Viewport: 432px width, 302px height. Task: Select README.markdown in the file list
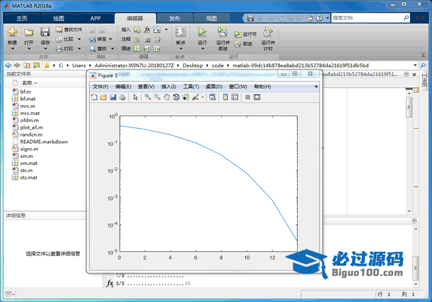click(44, 142)
